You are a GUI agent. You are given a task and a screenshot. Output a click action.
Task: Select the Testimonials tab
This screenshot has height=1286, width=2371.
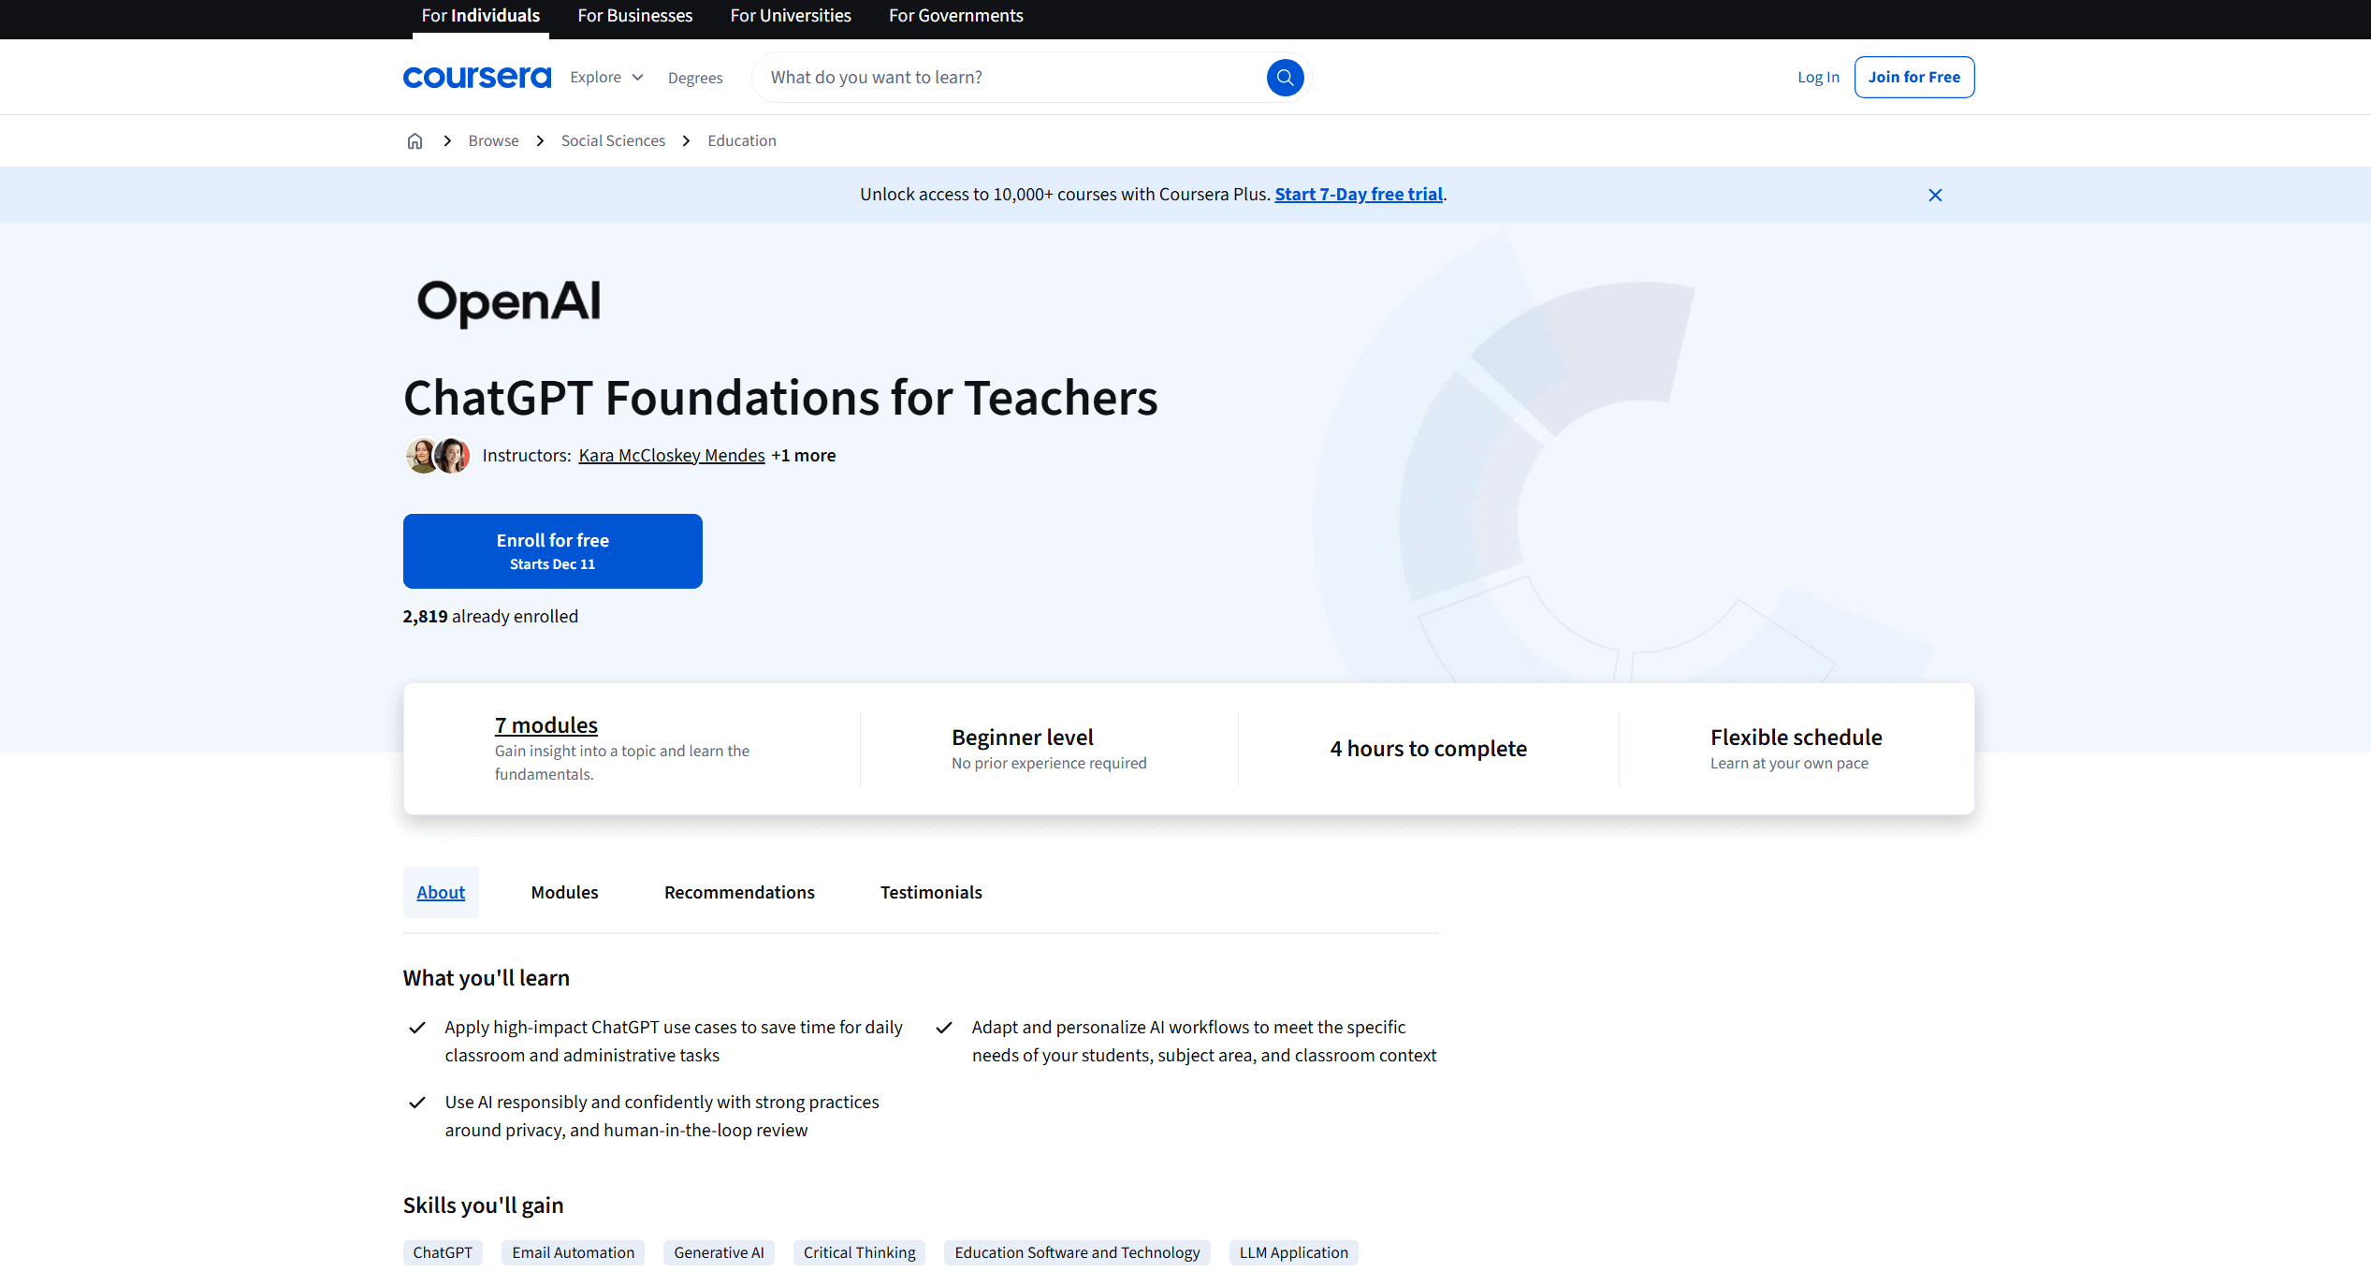931,893
